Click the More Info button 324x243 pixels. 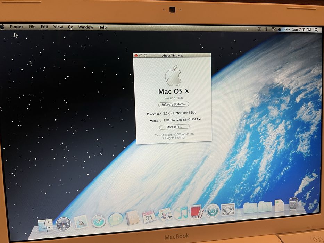pyautogui.click(x=174, y=127)
